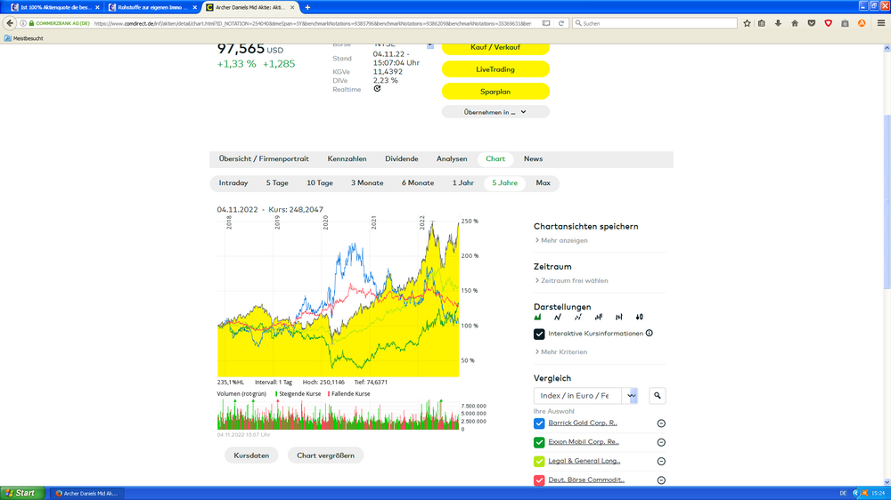Viewport: 891px width, 500px height.
Task: Open the Dividende tab
Action: (401, 159)
